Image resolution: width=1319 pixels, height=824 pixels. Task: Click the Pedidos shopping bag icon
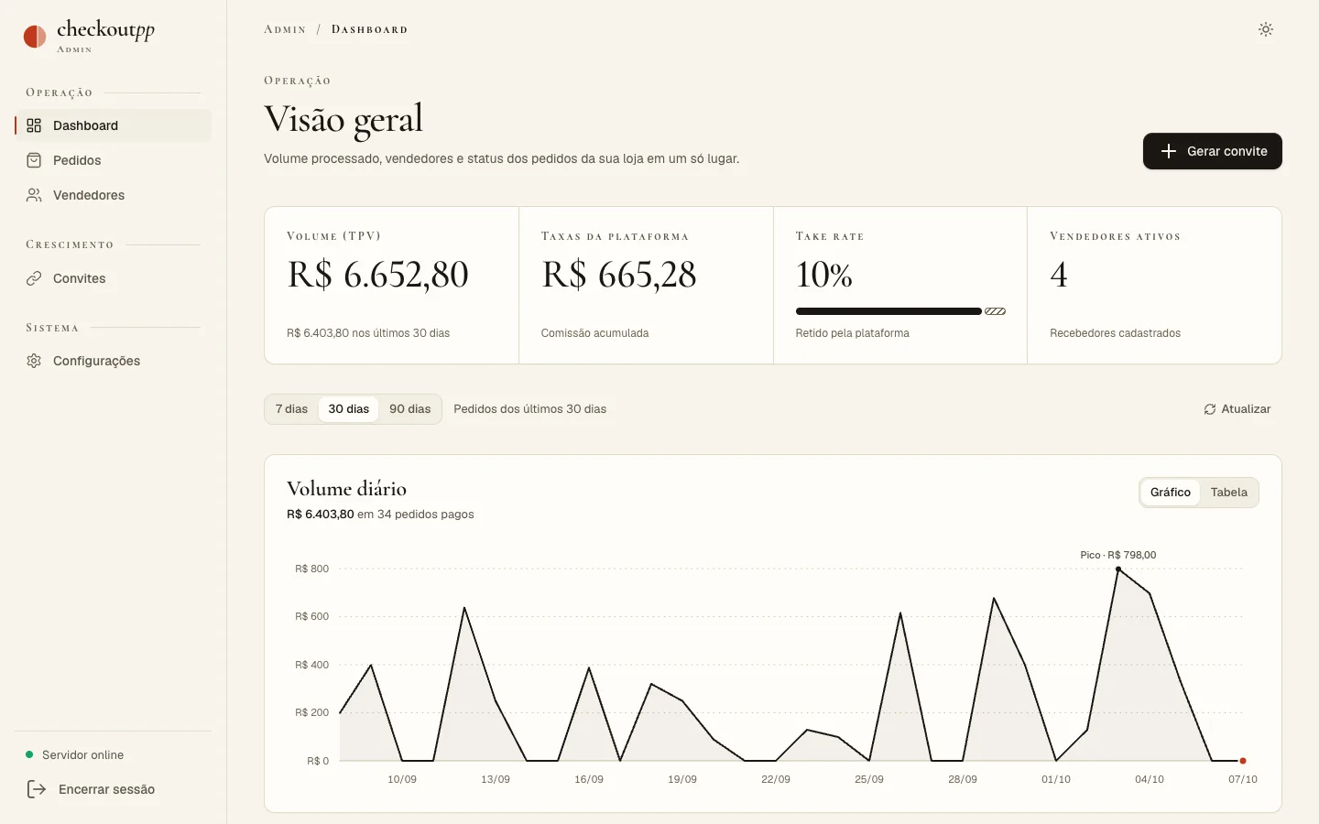click(34, 160)
